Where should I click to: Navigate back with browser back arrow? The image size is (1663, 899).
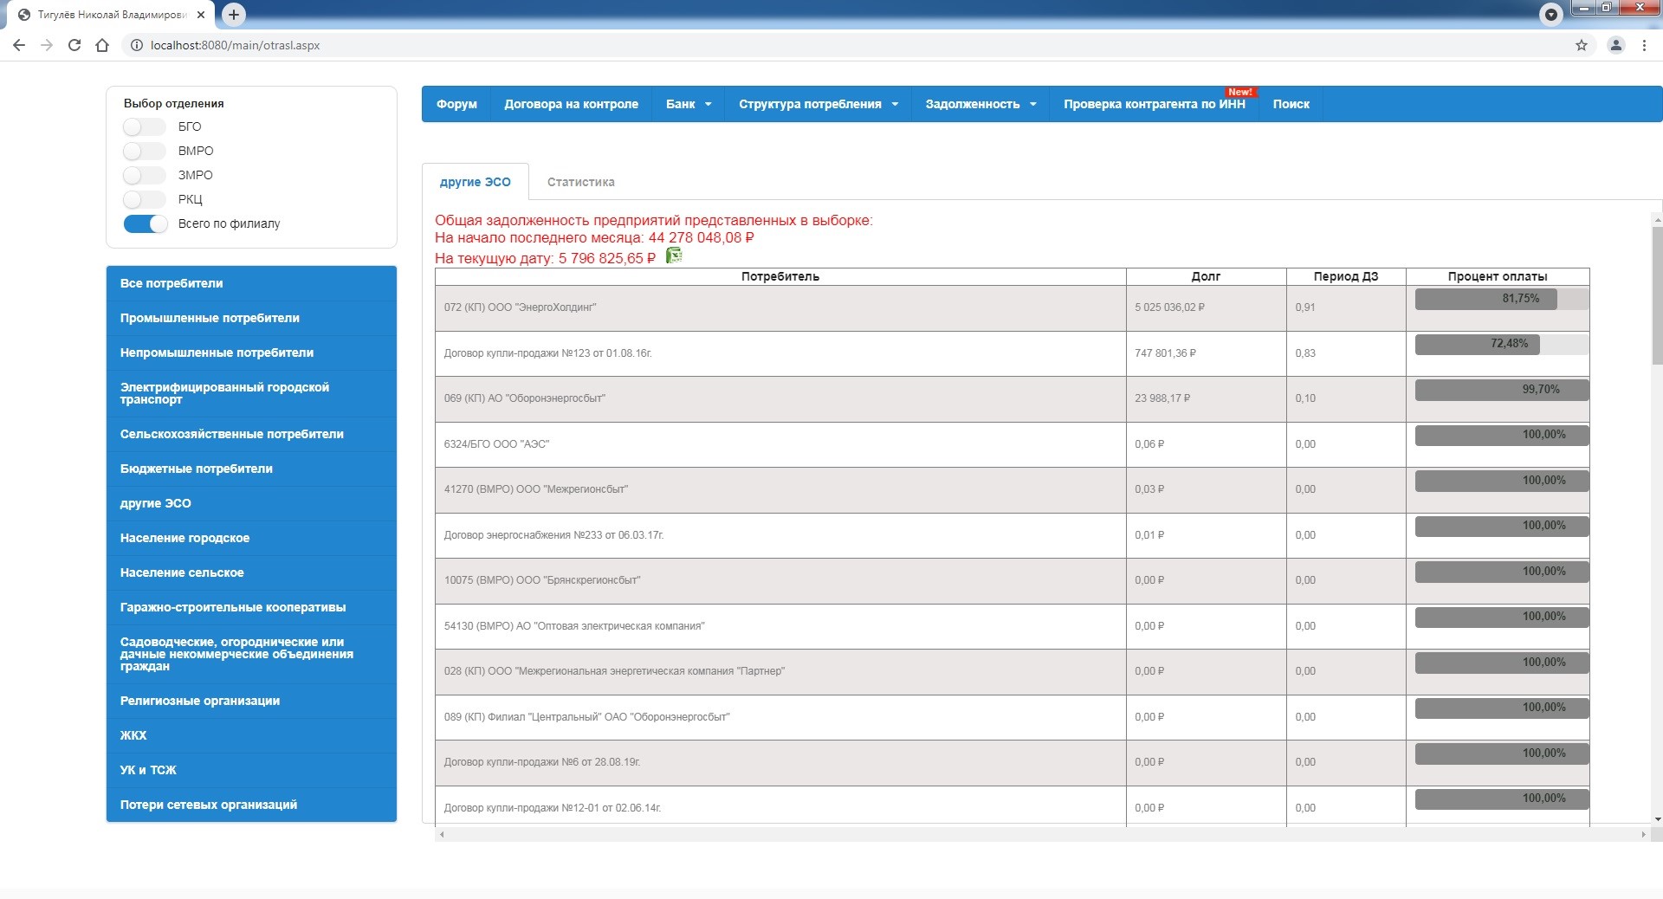(19, 45)
